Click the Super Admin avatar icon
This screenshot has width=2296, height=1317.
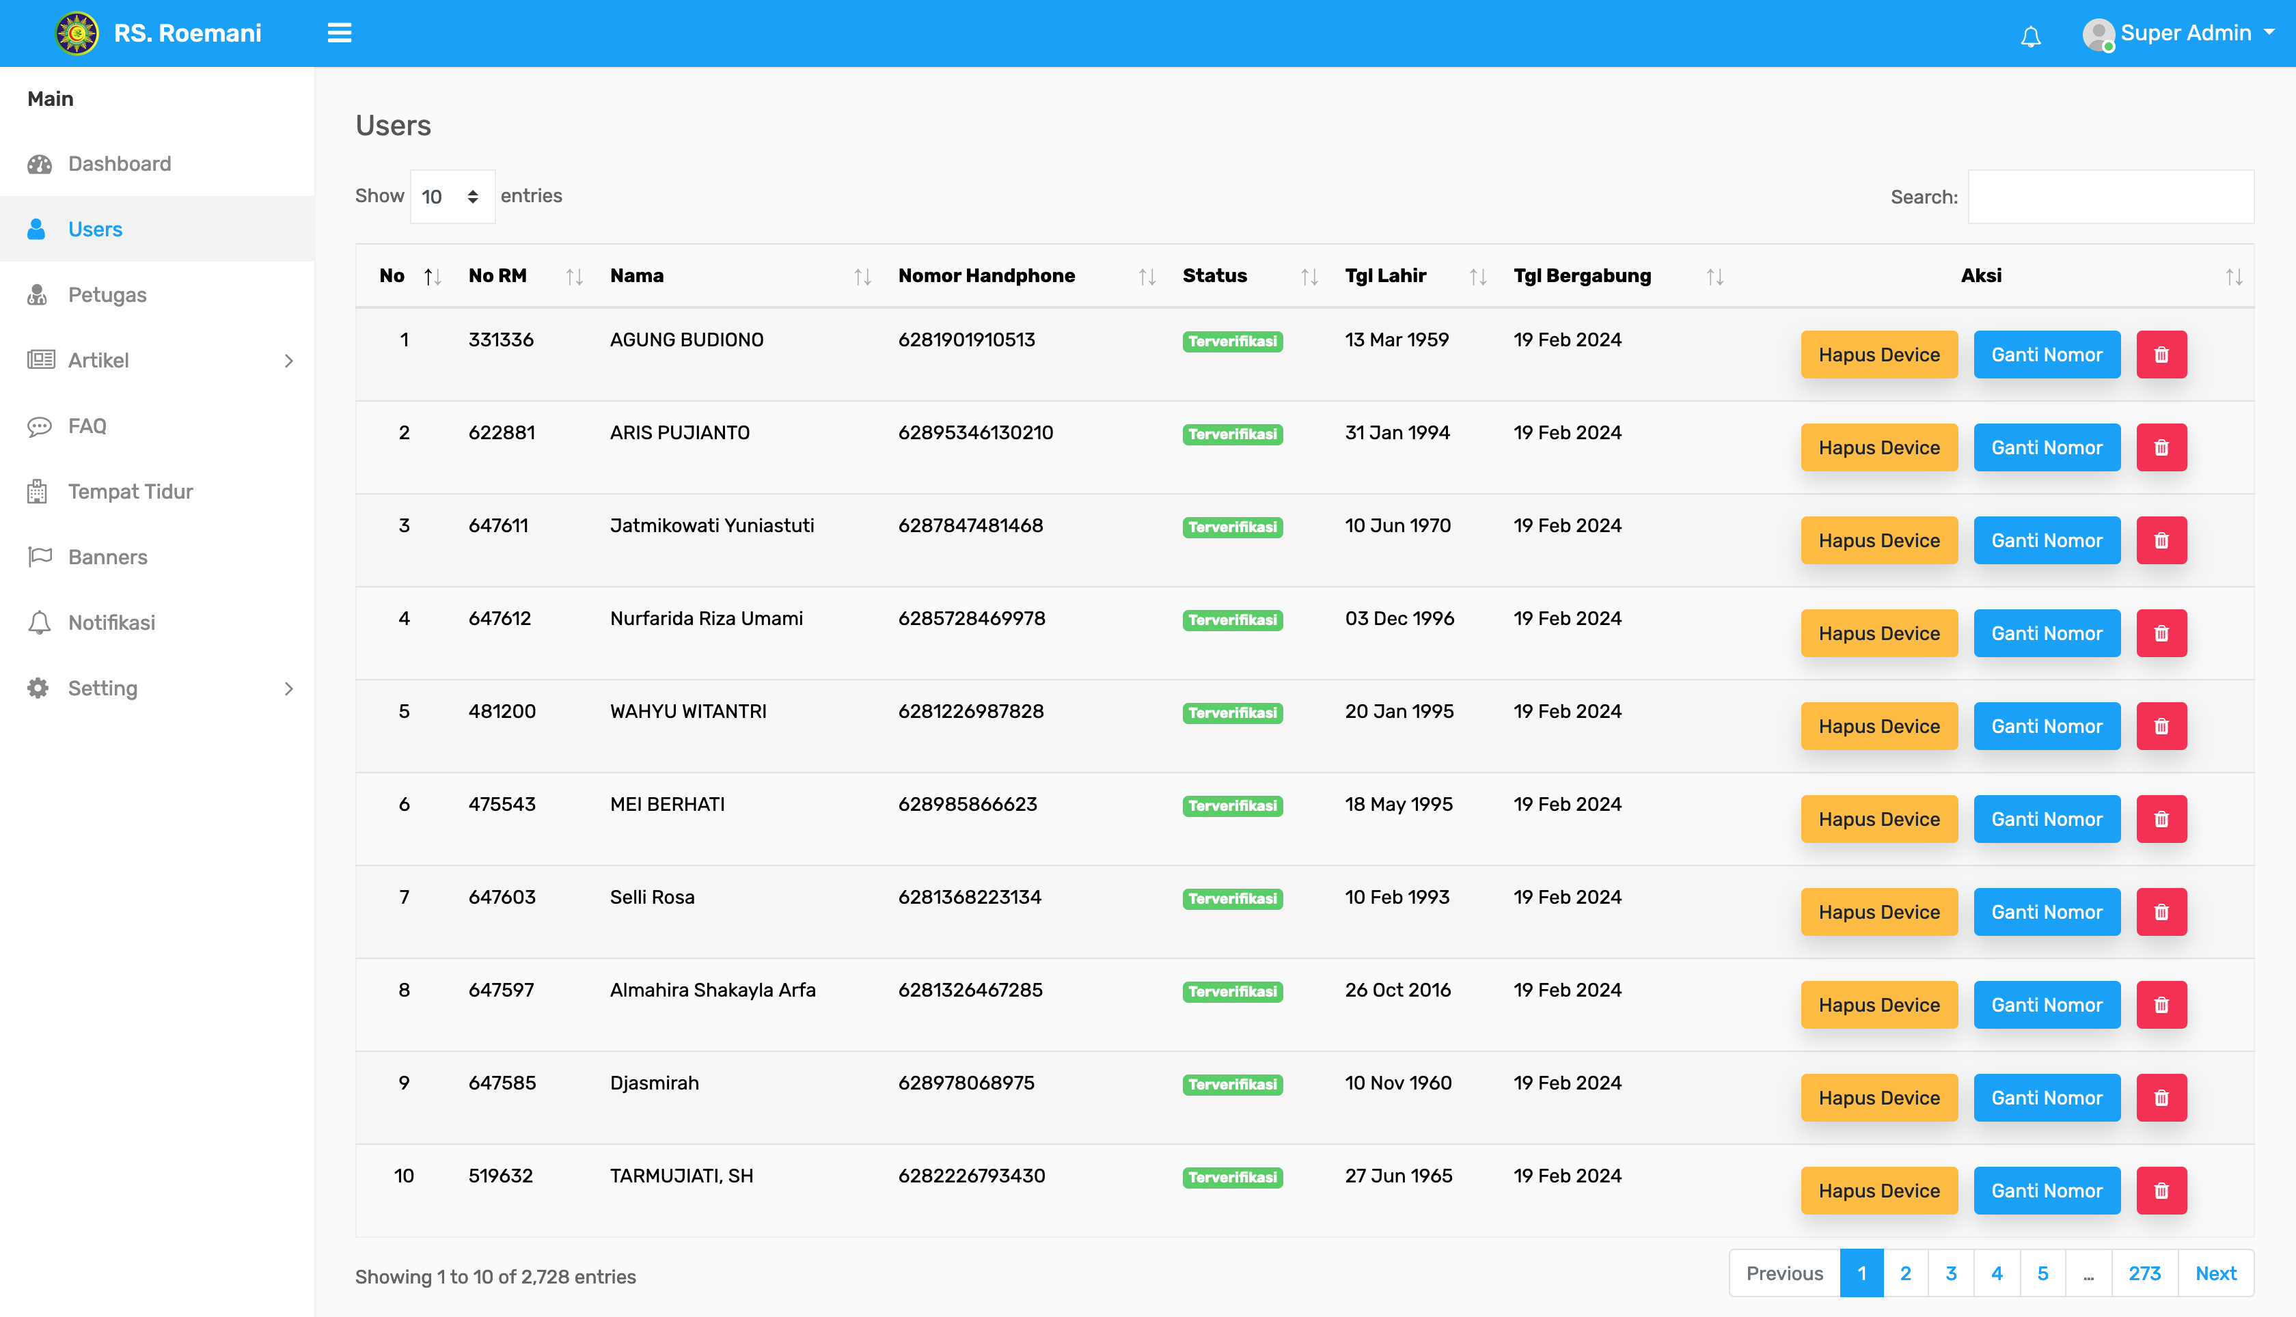(2098, 34)
